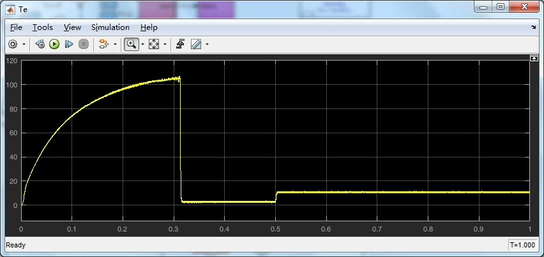544x257 pixels.
Task: Run the simulation with the Run button
Action: pos(54,45)
